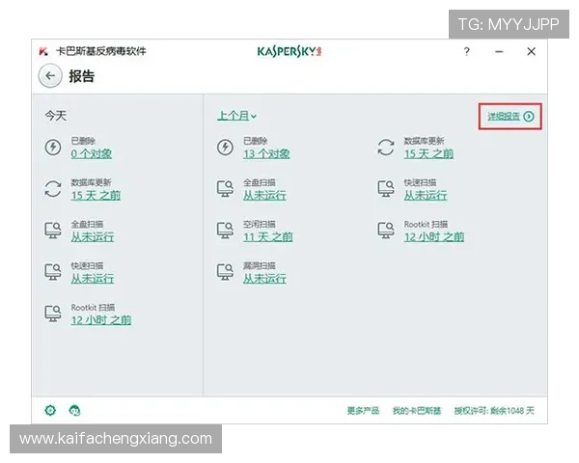Image resolution: width=579 pixels, height=463 pixels.
Task: Click monitor icon in 今天 全盘扫描 row
Action: [x=53, y=231]
